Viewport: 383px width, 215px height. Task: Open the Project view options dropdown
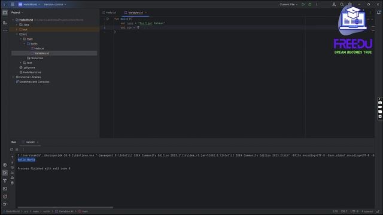(x=17, y=13)
